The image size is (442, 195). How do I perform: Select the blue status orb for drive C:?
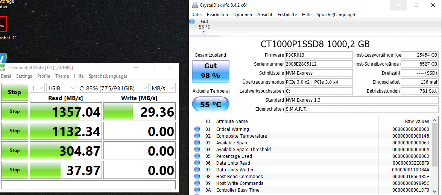tap(192, 22)
